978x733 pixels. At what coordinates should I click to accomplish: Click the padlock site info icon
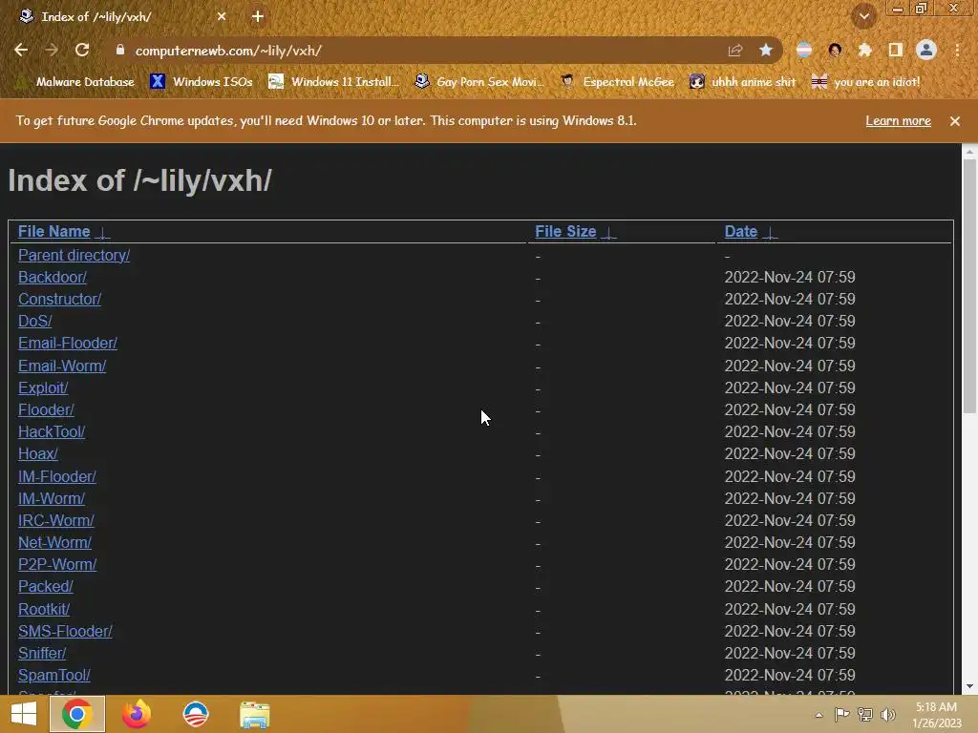pos(120,51)
